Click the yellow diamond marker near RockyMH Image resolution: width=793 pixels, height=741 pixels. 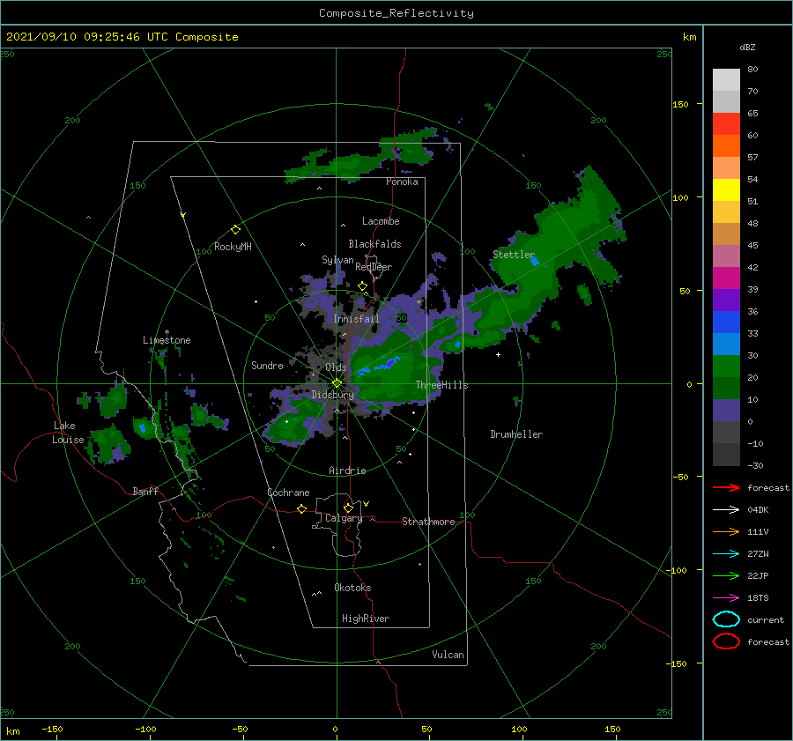coord(235,230)
